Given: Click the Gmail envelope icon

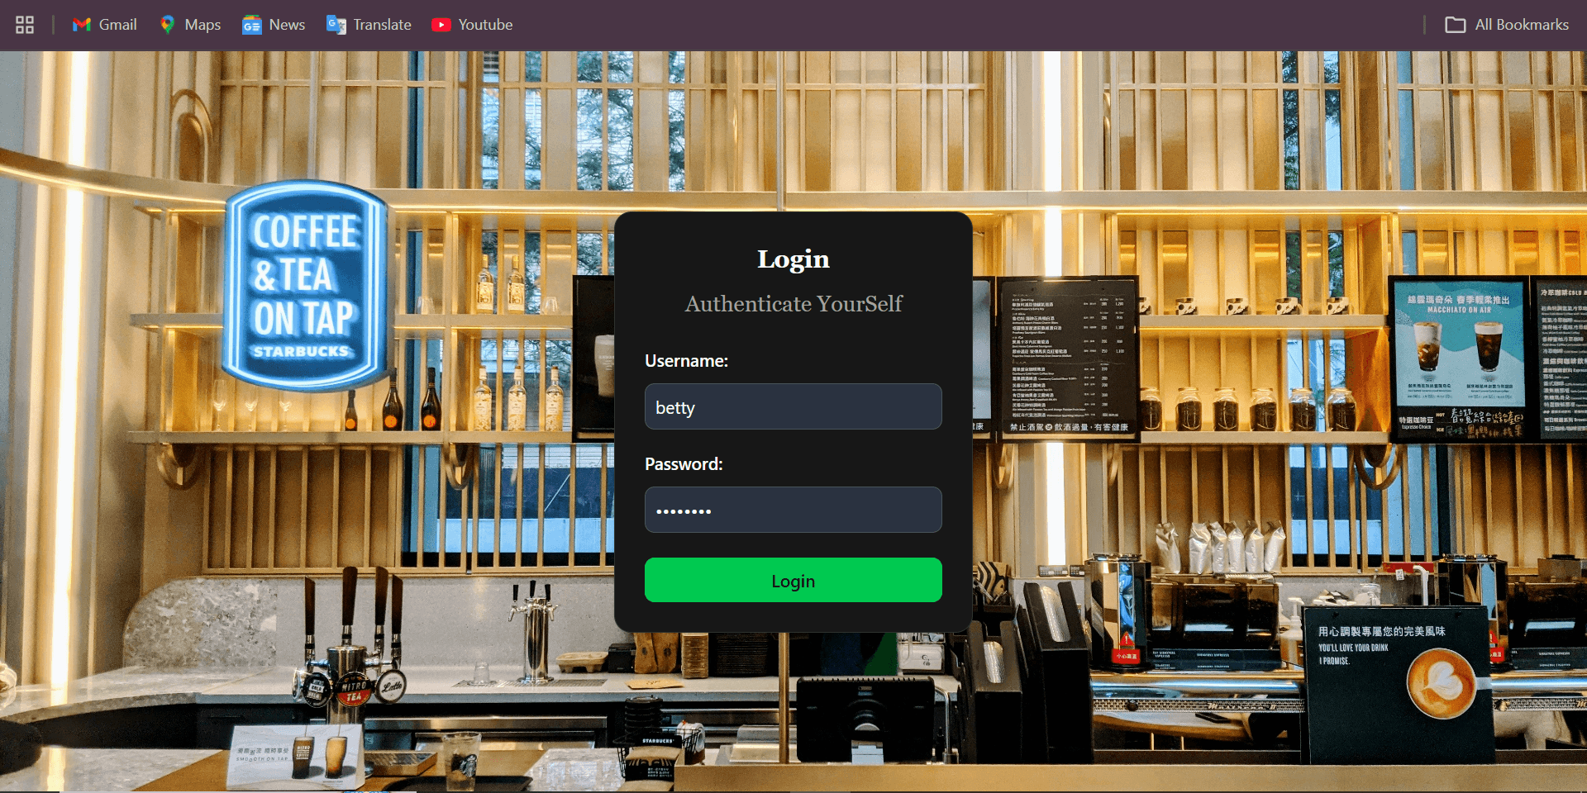Looking at the screenshot, I should click(x=81, y=25).
